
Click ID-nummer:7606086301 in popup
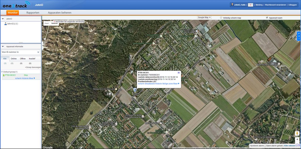coord(149,75)
